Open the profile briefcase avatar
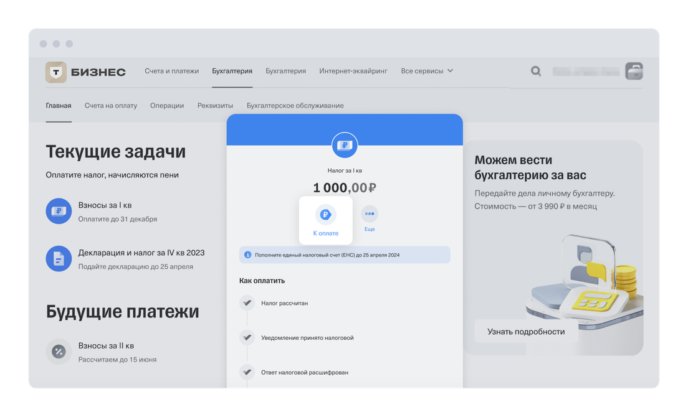Viewport: 688px width, 417px height. pos(634,71)
